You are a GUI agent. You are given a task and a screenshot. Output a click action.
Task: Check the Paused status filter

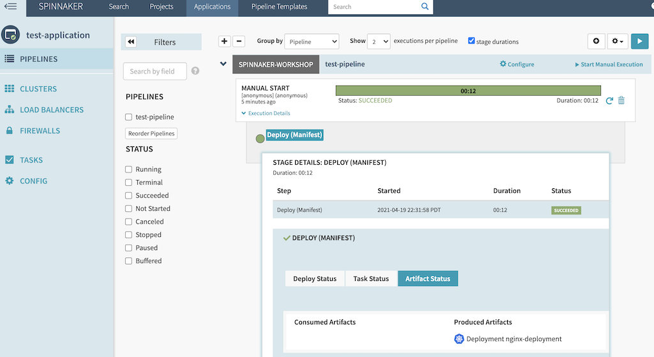pos(128,248)
